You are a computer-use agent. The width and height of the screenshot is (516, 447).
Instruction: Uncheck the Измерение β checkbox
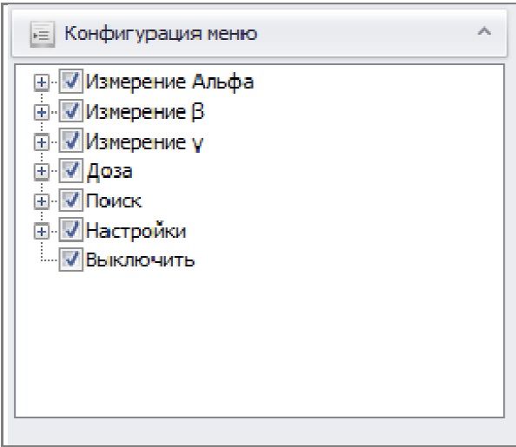pos(70,111)
